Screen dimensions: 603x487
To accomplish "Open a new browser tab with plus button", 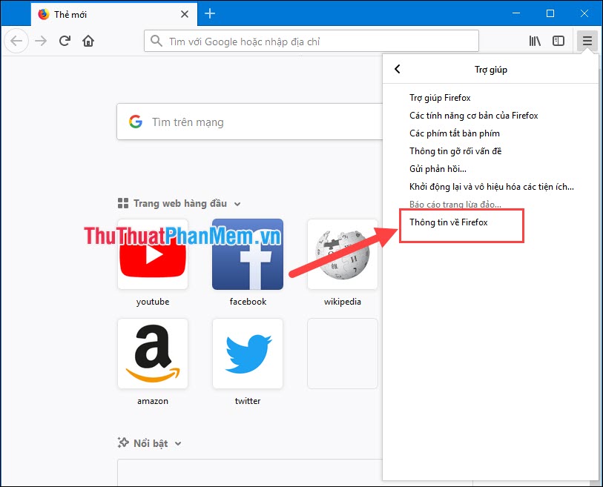I will point(211,13).
